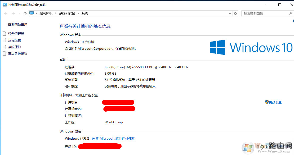This screenshot has height=155, width=294.
Task: Click the system icon in the title bar
Action: click(x=5, y=5)
